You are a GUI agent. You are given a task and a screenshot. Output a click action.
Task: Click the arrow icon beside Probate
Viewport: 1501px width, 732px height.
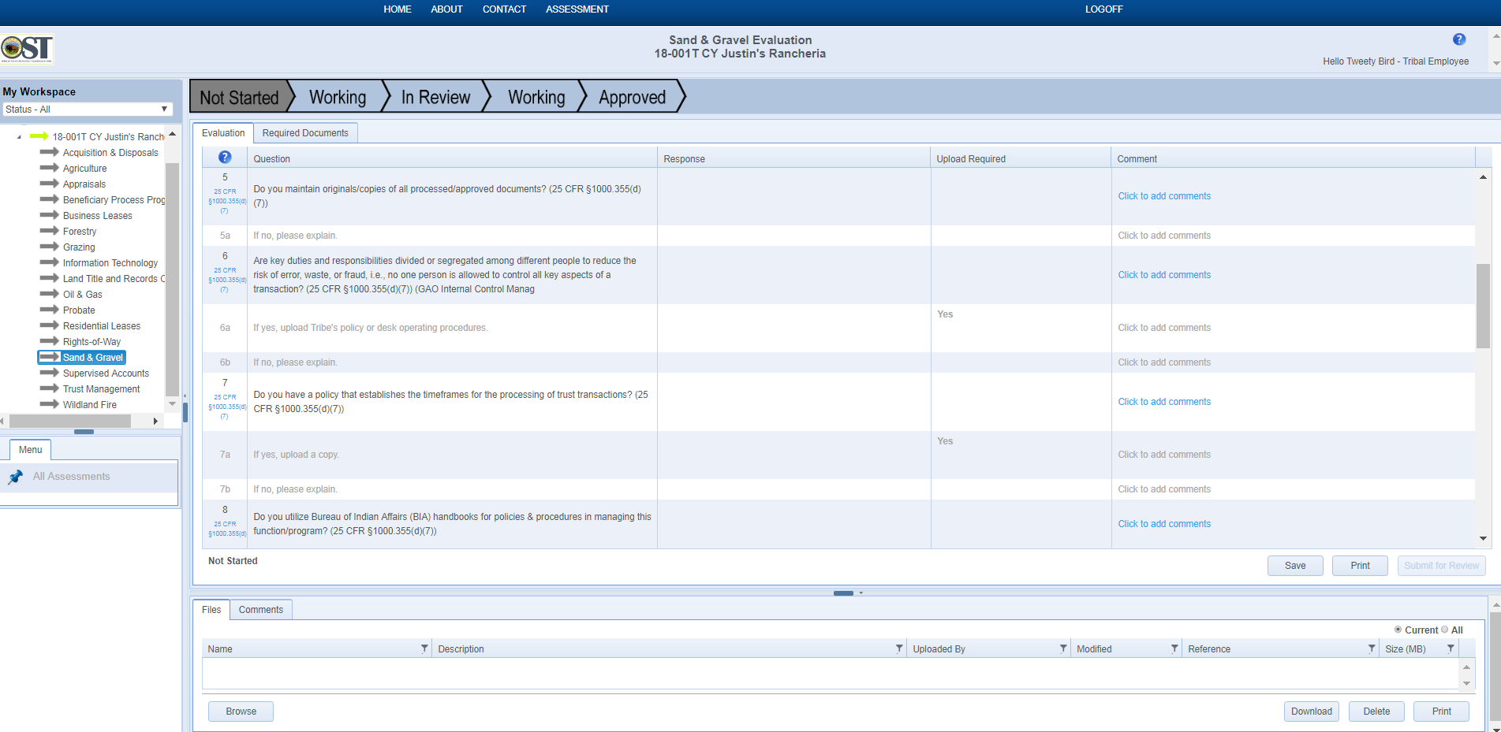click(50, 310)
